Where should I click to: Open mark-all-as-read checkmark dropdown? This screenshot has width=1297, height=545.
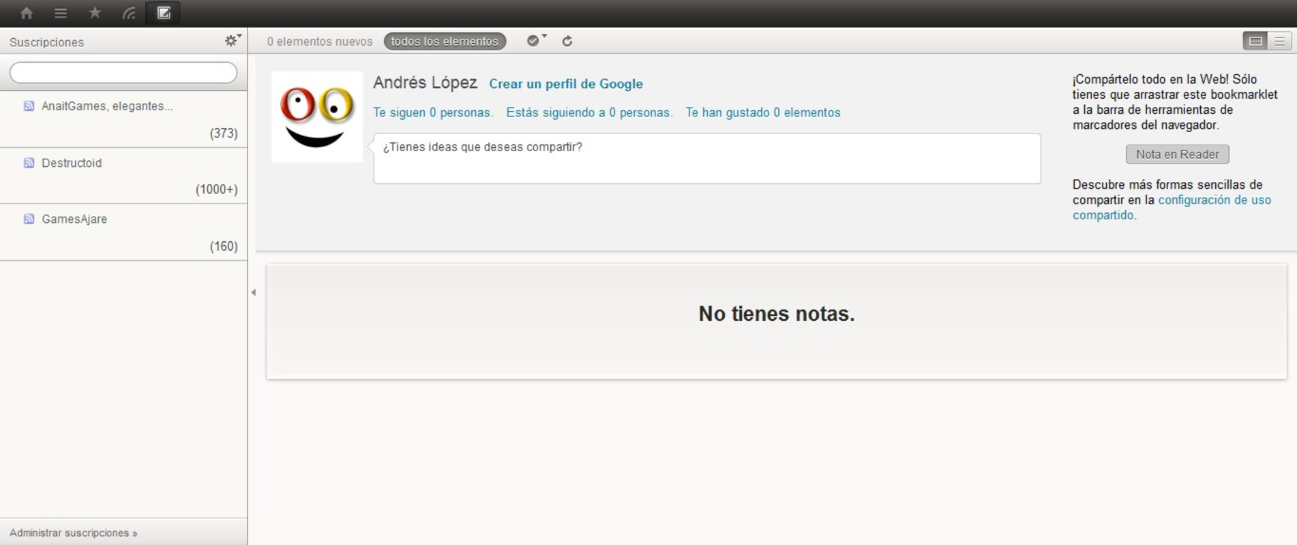[537, 41]
